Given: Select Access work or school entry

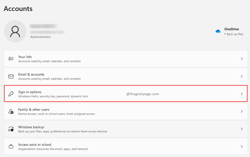Looking at the screenshot, I should pyautogui.click(x=126, y=146).
